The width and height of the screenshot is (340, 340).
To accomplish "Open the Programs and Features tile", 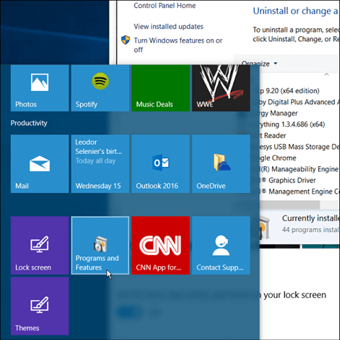I will 100,246.
